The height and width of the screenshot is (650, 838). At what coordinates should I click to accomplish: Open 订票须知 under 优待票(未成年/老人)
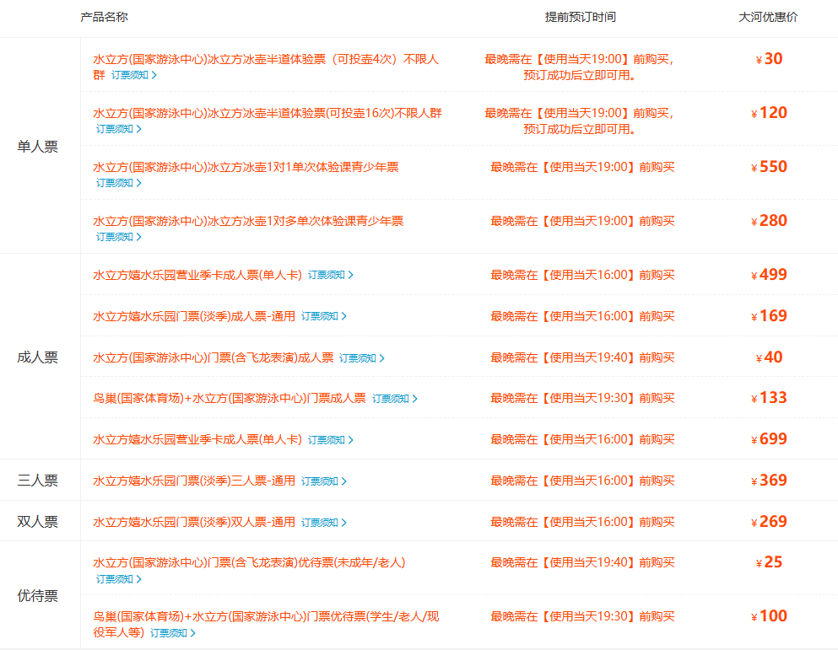click(119, 579)
